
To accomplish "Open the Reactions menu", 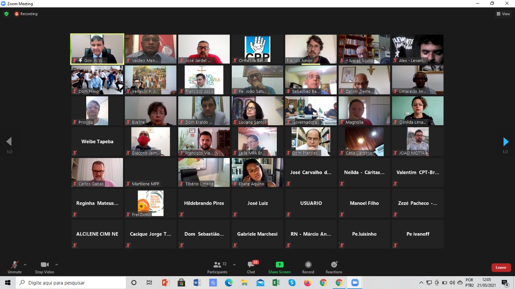I will point(334,267).
